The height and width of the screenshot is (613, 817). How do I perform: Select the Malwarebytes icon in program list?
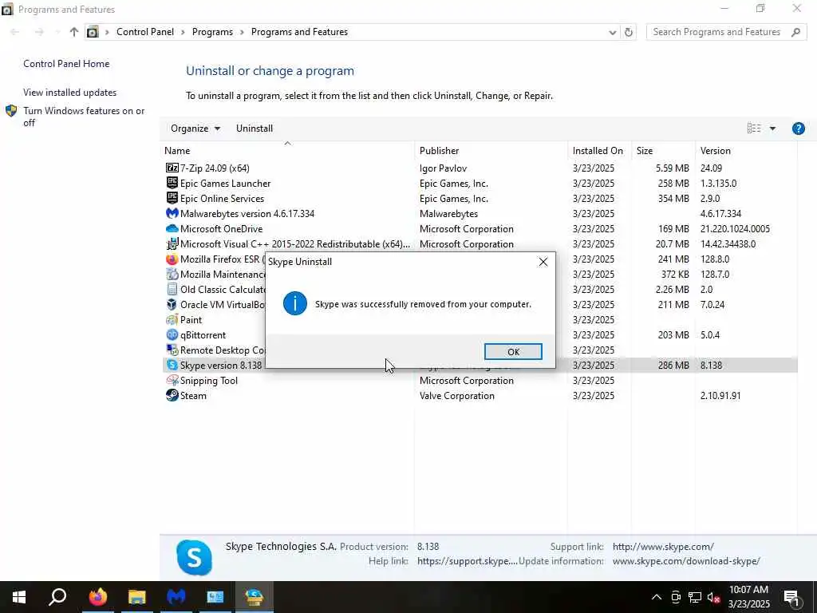coord(172,213)
